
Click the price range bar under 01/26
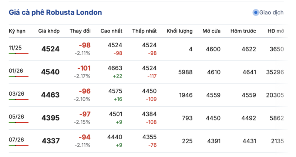pos(18,76)
